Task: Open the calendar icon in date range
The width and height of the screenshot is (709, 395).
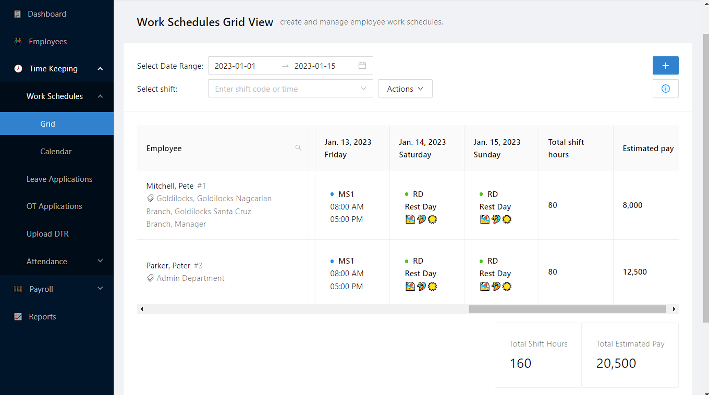Action: pos(362,66)
